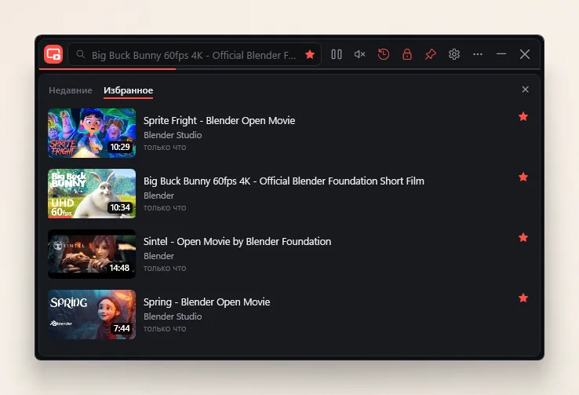The image size is (579, 395).
Task: Unfavorite Sintel with its star
Action: pos(523,238)
